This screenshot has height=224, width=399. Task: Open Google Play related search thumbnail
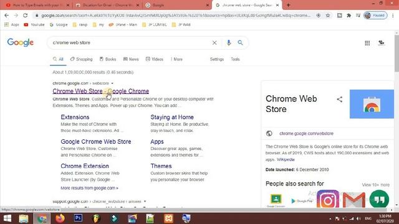(302, 201)
